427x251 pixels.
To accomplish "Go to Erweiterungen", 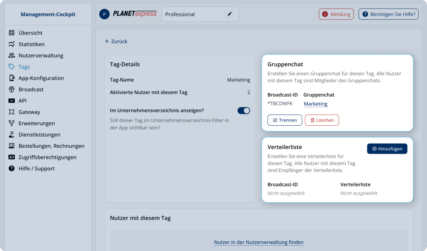I will pyautogui.click(x=37, y=123).
